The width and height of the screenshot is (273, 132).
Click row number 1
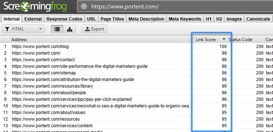point(5,47)
